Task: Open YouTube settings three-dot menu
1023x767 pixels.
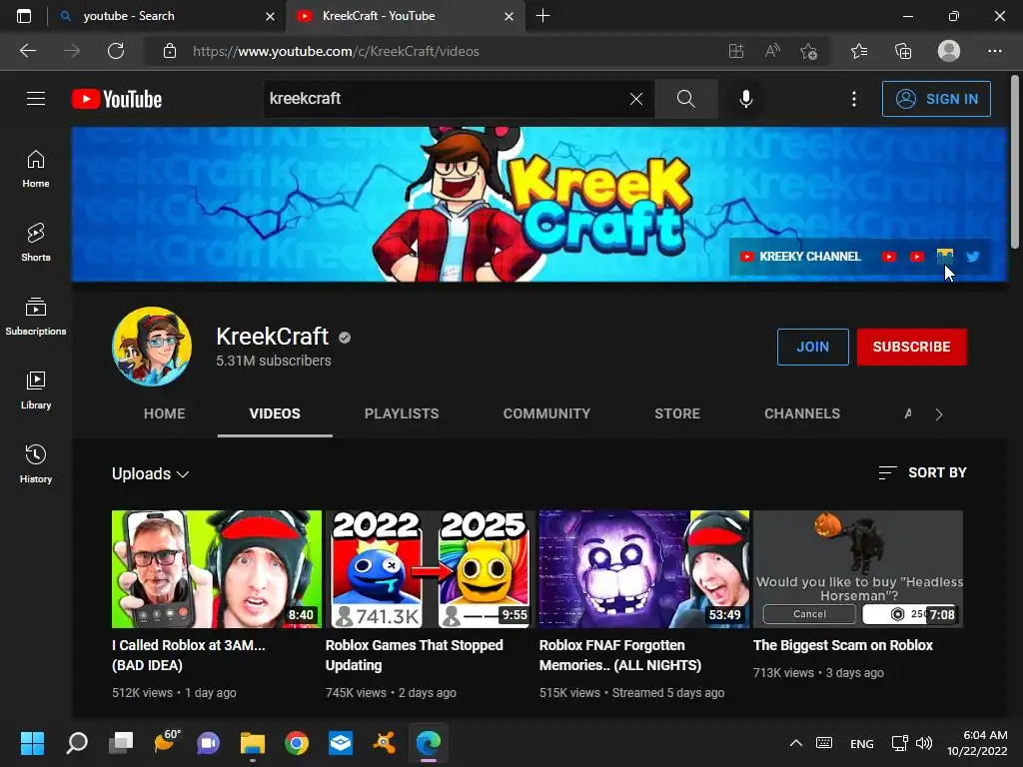Action: [x=854, y=99]
